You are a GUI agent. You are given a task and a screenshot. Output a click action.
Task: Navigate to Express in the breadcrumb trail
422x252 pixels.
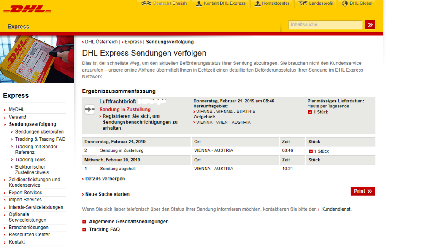point(134,42)
